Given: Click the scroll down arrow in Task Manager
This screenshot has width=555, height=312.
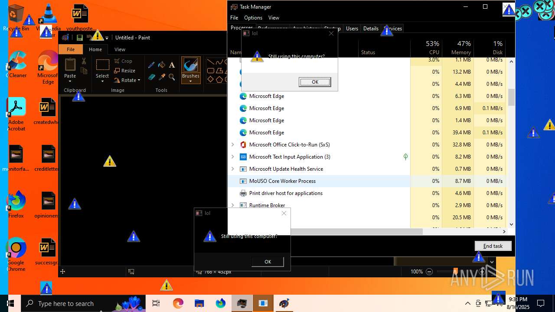Looking at the screenshot, I should click(x=511, y=224).
